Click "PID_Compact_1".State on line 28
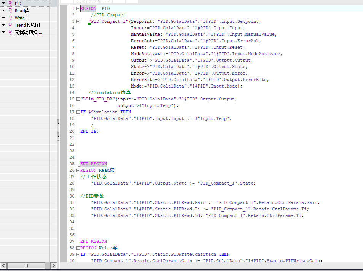 tap(226, 183)
